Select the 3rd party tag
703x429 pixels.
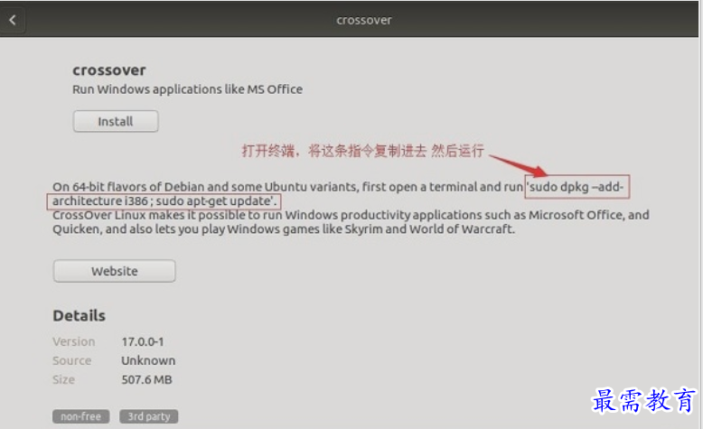(x=149, y=416)
